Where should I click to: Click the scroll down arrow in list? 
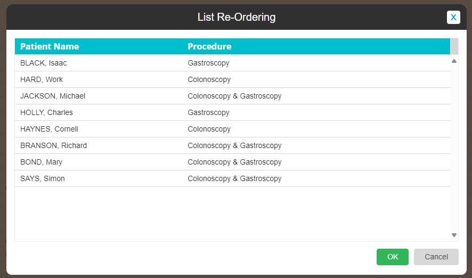click(454, 235)
